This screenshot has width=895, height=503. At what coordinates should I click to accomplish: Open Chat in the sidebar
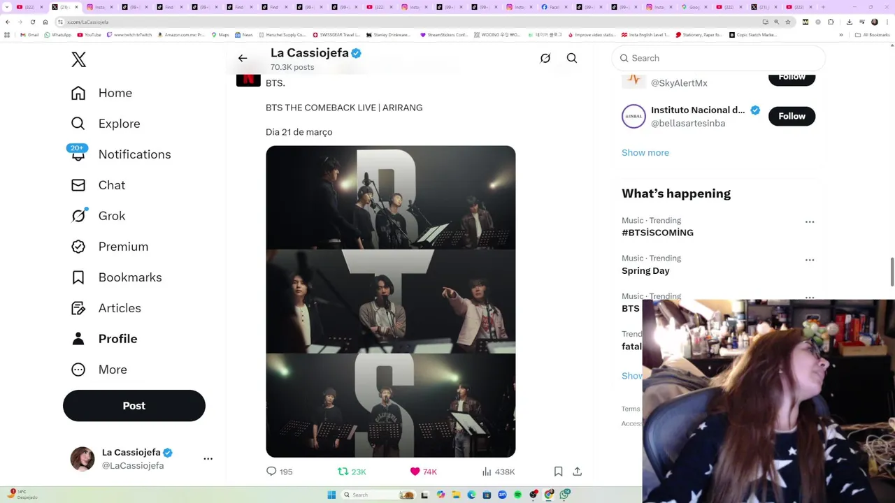(x=99, y=185)
